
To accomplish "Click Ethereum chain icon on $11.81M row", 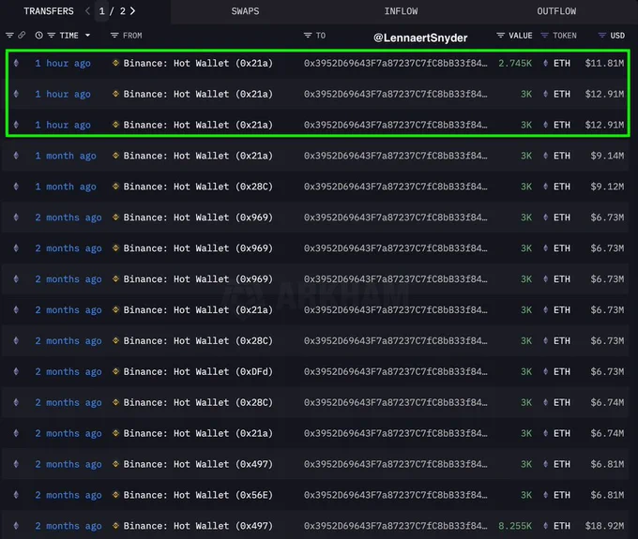I will tap(16, 63).
